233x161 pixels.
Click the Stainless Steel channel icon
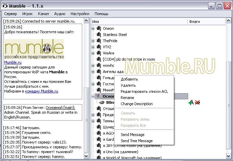tap(99, 35)
